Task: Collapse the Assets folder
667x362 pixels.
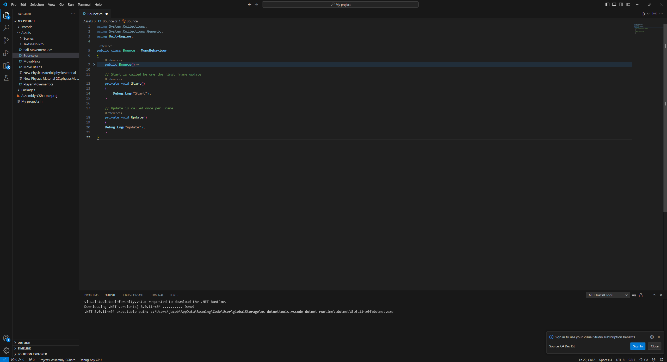Action: click(x=46, y=33)
